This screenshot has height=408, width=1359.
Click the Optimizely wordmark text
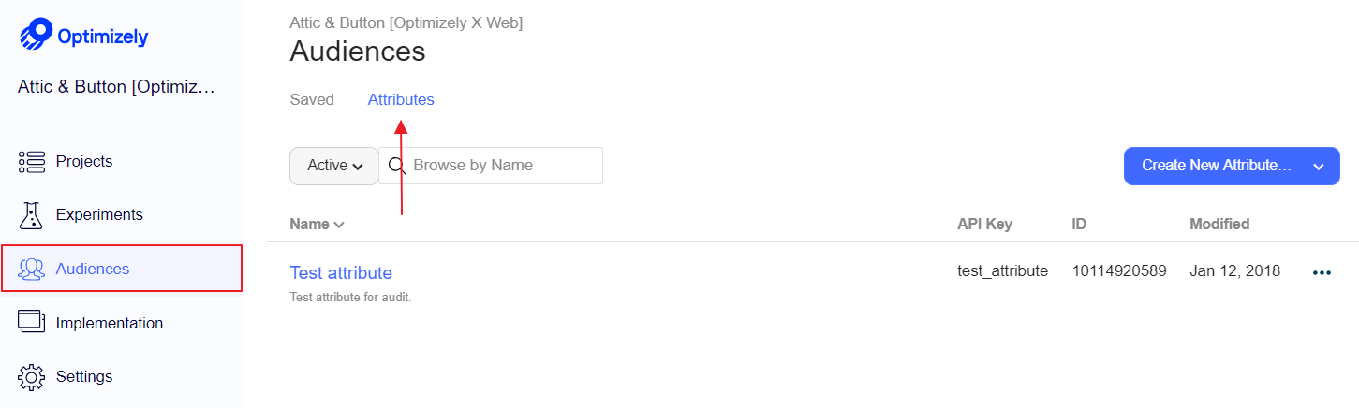pyautogui.click(x=103, y=37)
